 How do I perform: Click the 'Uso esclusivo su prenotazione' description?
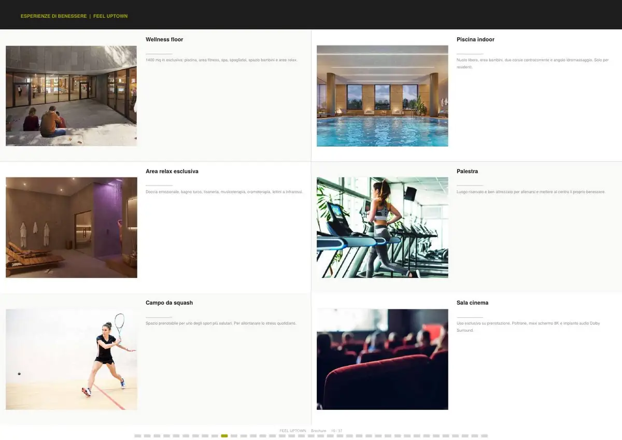(528, 327)
